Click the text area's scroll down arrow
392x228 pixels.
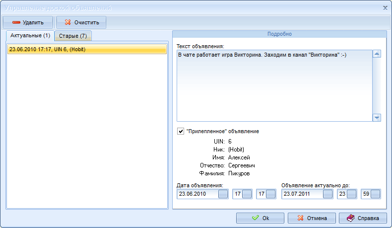pyautogui.click(x=377, y=118)
